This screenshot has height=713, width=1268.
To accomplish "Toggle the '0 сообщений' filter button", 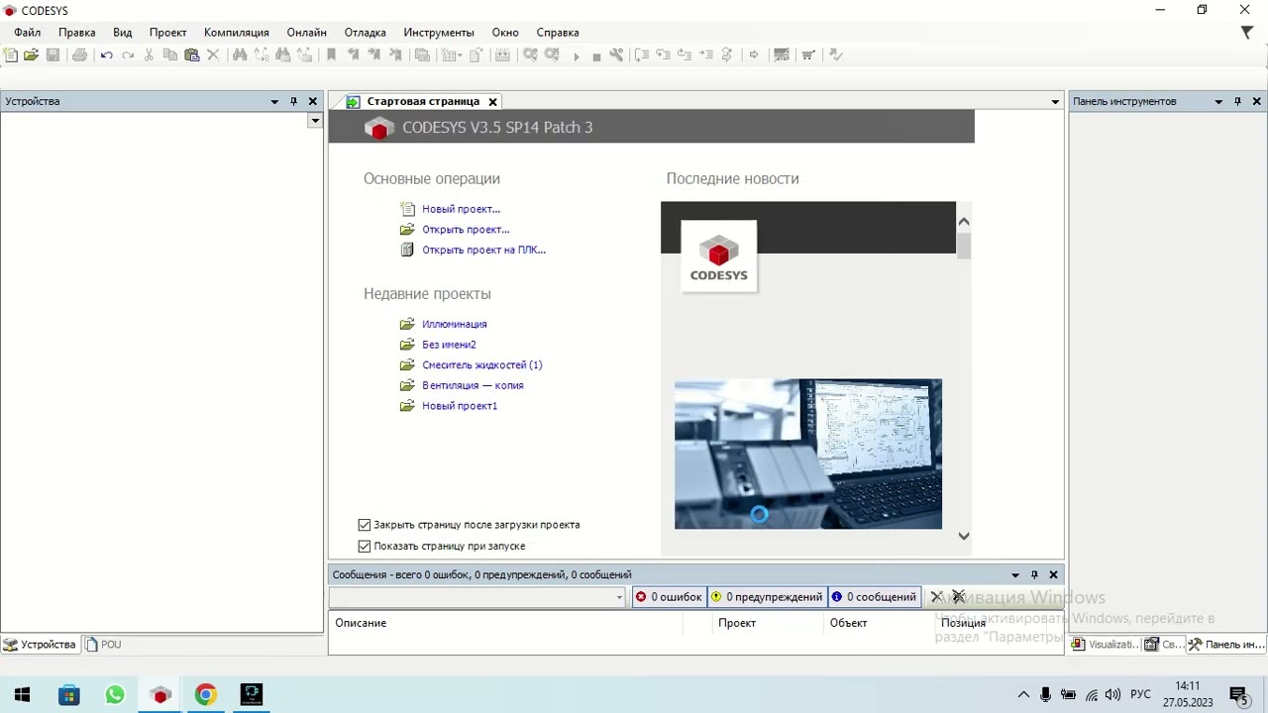I will [x=875, y=596].
